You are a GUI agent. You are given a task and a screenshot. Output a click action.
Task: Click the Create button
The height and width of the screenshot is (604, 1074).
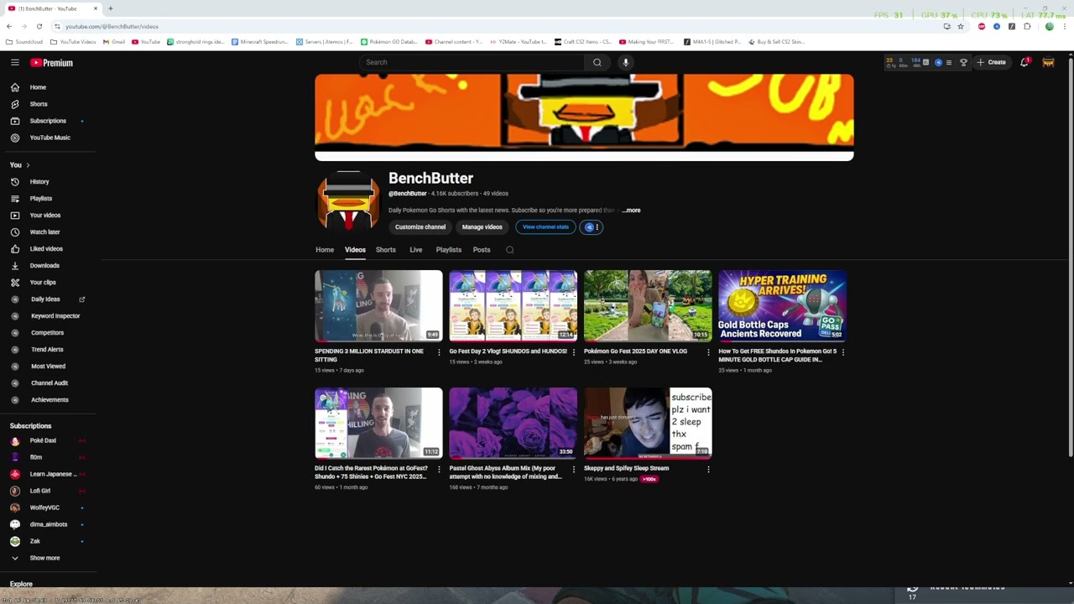[x=991, y=62]
